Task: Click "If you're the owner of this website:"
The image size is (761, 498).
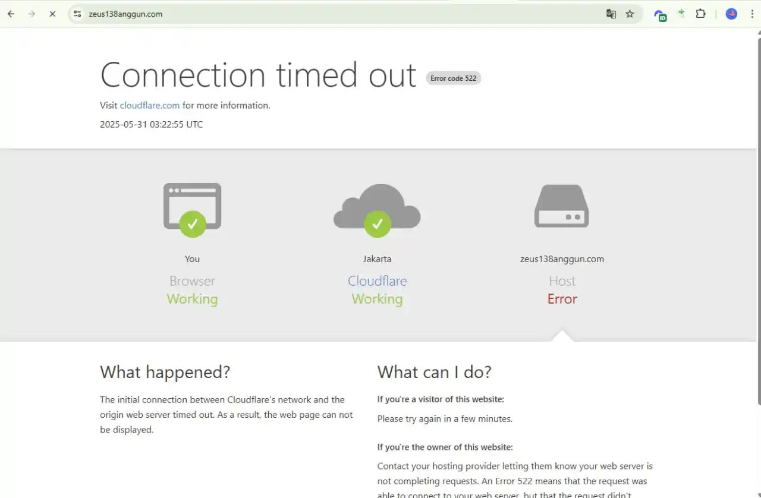Action: (x=445, y=447)
